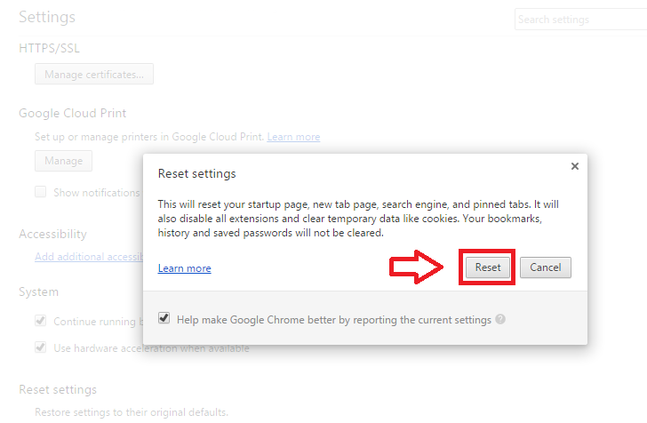Close the Reset settings dialog with X
Image resolution: width=647 pixels, height=423 pixels.
[575, 166]
